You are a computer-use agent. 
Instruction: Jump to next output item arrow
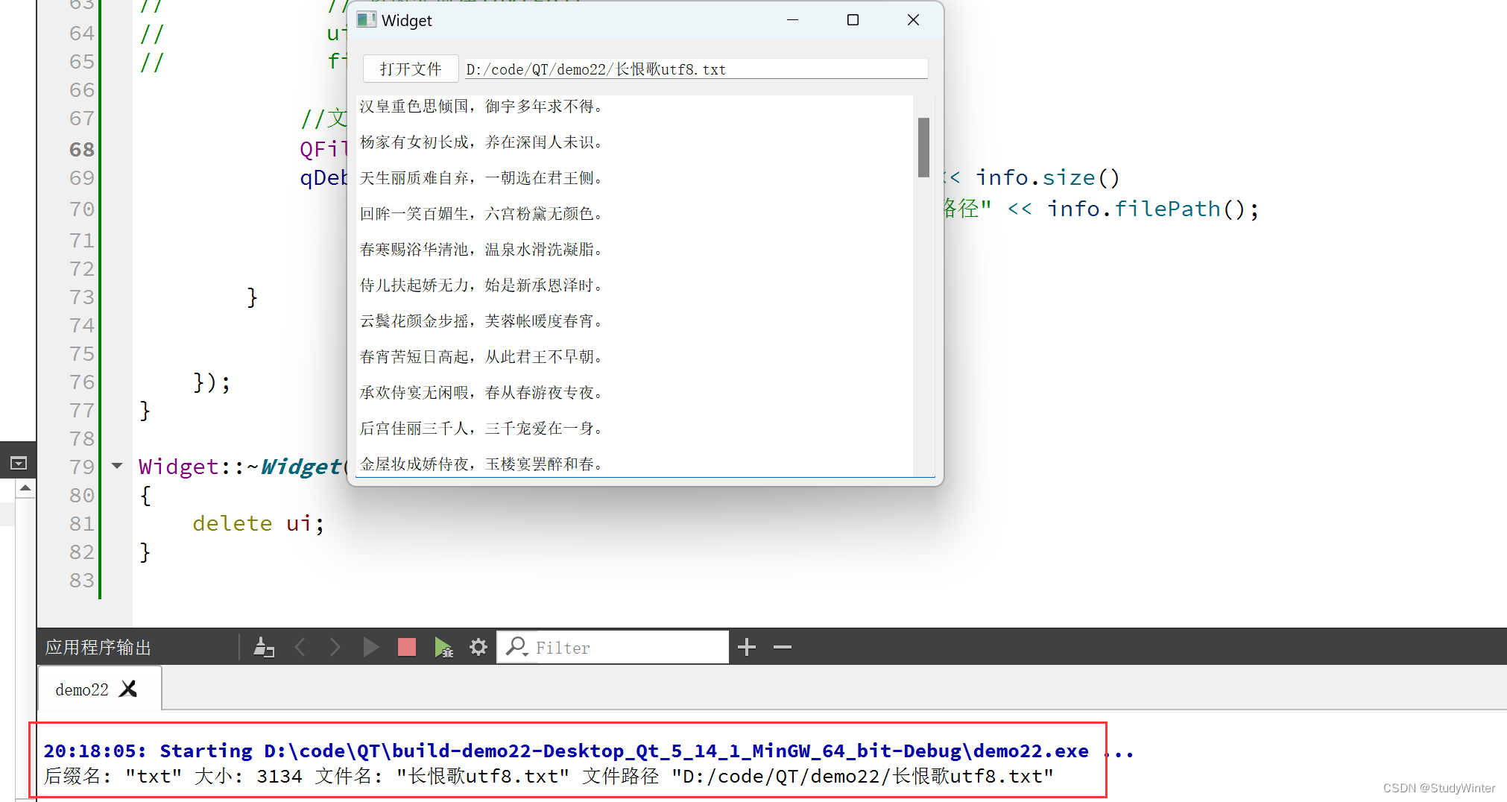[x=335, y=647]
